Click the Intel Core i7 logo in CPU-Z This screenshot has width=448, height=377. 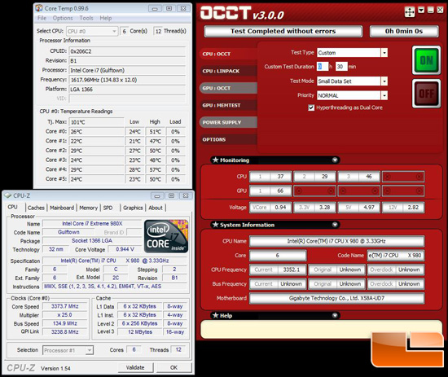[166, 236]
